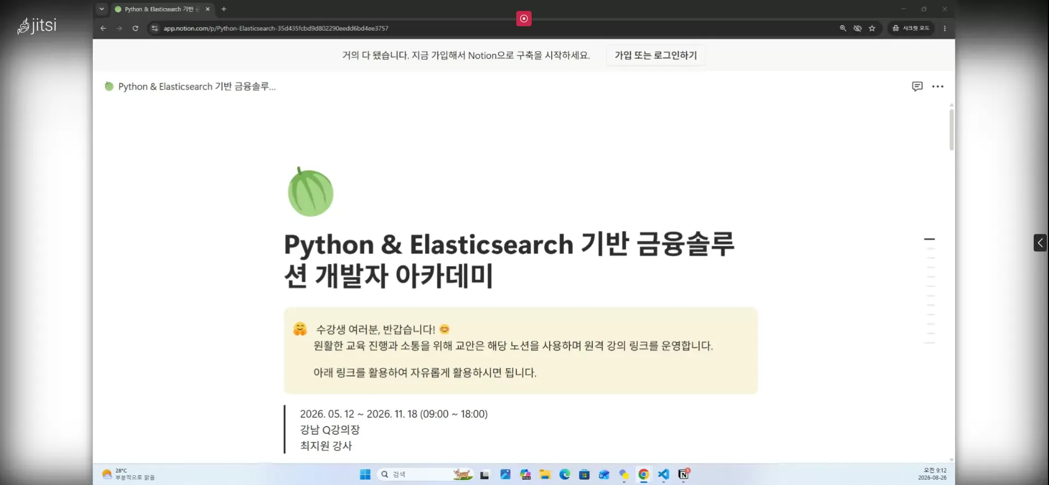Click the date text '2026. 05. 12 ~ 2026. 11. 18'
Screen dimensions: 1049x485
pyautogui.click(x=358, y=414)
